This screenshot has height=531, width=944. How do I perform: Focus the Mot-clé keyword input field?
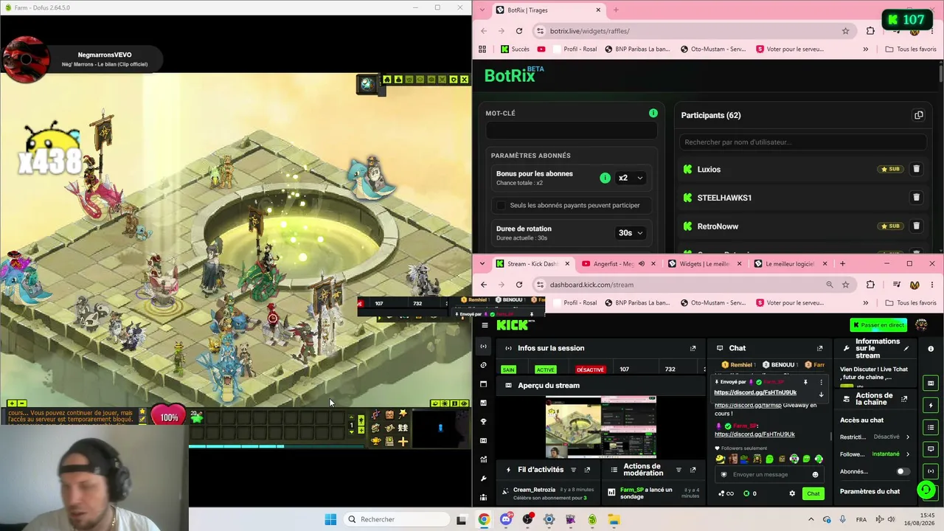coord(571,130)
